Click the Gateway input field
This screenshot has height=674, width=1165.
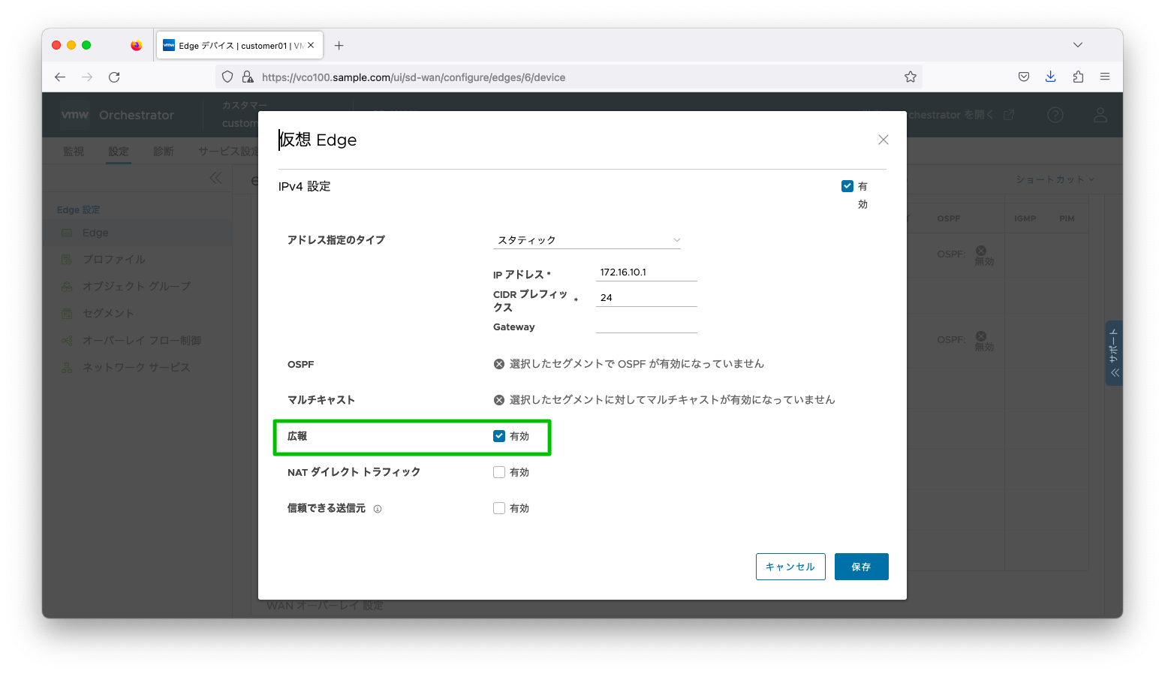pyautogui.click(x=646, y=326)
